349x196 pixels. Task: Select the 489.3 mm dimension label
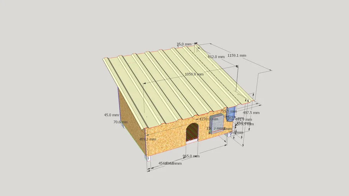[x=148, y=139]
